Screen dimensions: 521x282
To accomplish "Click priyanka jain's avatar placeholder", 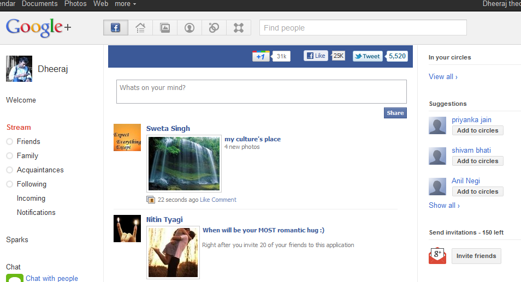I will click(437, 125).
